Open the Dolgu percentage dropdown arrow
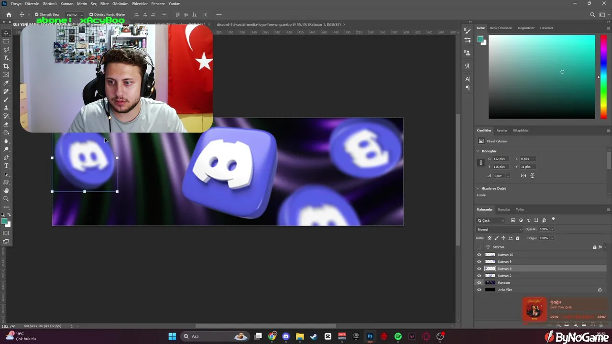This screenshot has height=344, width=612. tap(552, 238)
